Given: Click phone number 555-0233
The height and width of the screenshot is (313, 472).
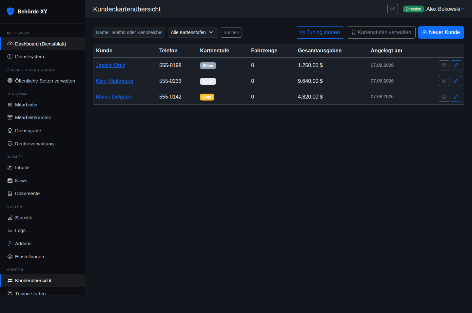Looking at the screenshot, I should pyautogui.click(x=170, y=81).
